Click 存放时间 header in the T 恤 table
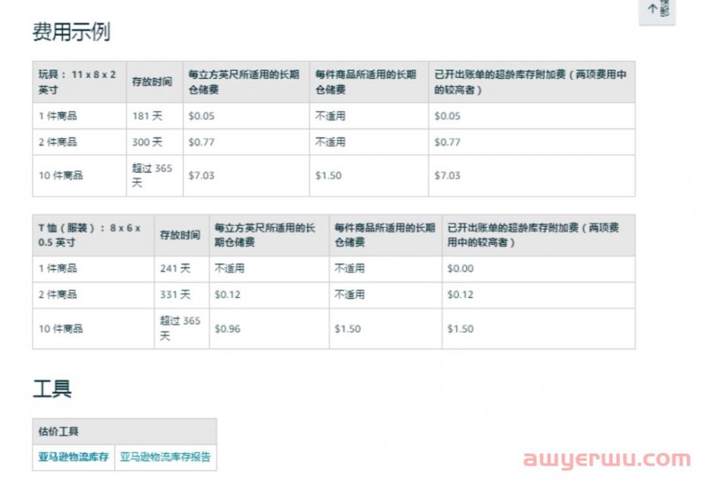The height and width of the screenshot is (479, 703). click(x=180, y=235)
